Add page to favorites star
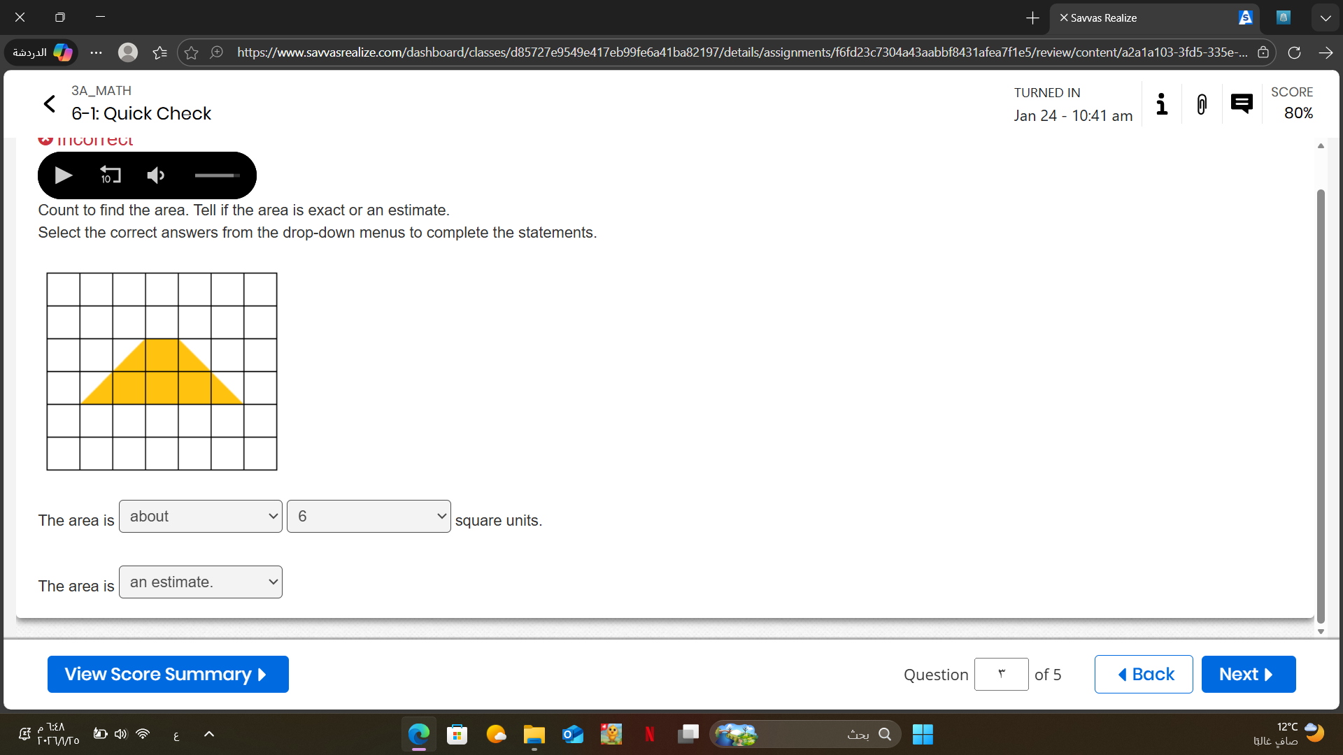1343x755 pixels. tap(192, 52)
